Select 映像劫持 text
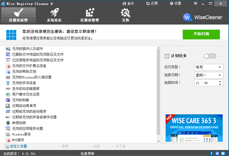 tap(19, 123)
